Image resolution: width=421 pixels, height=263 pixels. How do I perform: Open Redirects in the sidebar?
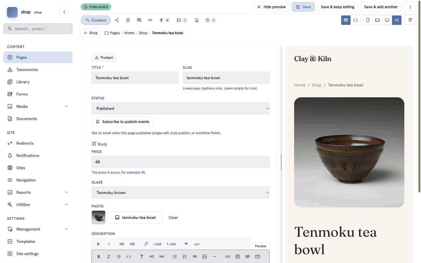[x=38, y=143]
